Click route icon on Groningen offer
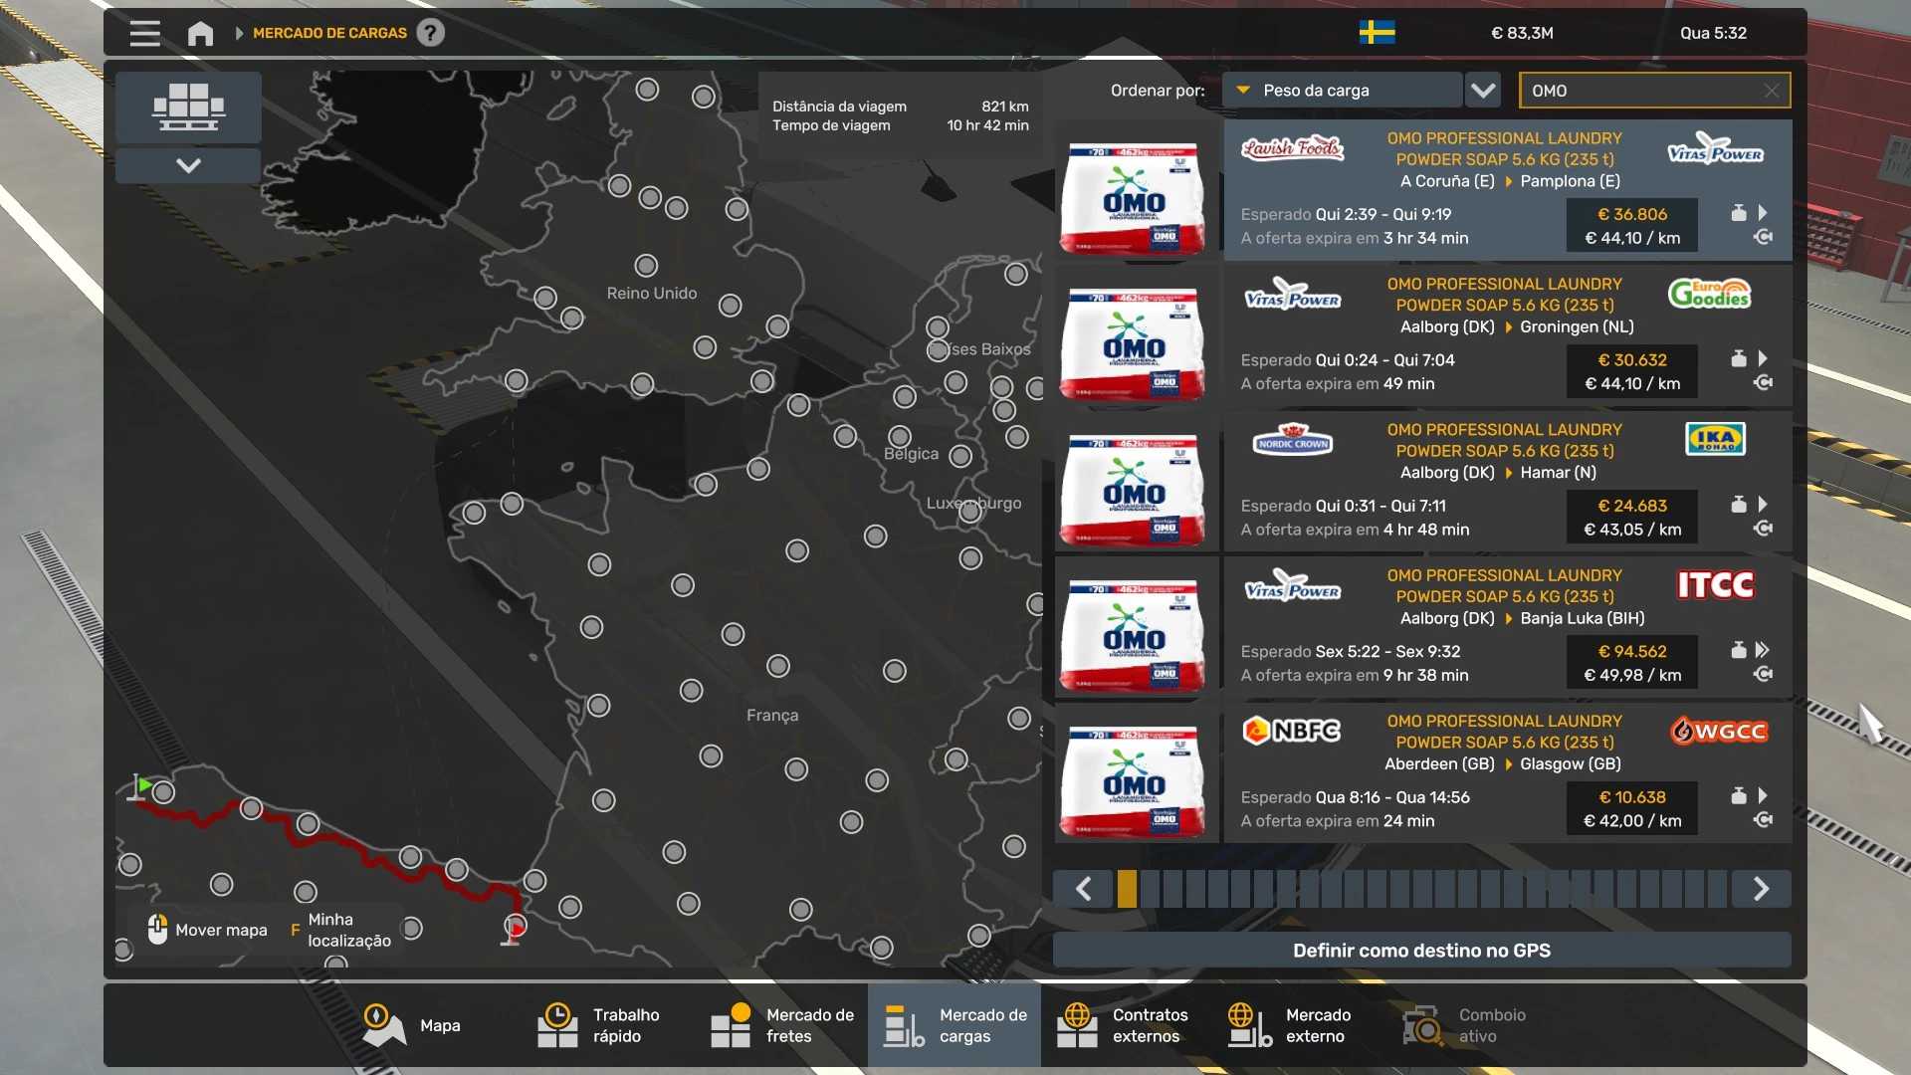 coord(1763,383)
